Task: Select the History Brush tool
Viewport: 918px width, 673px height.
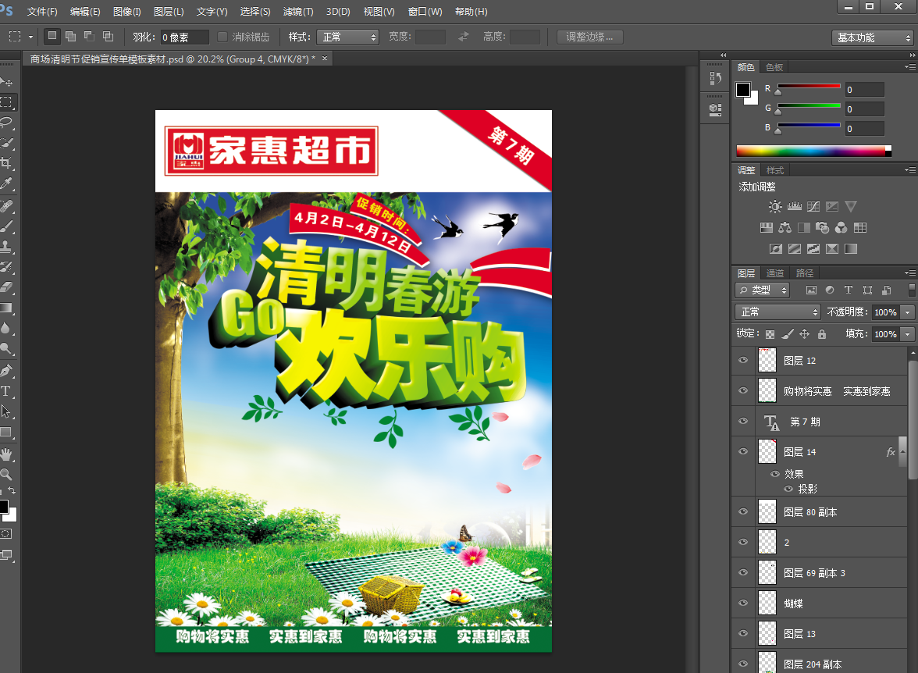Action: [6, 266]
